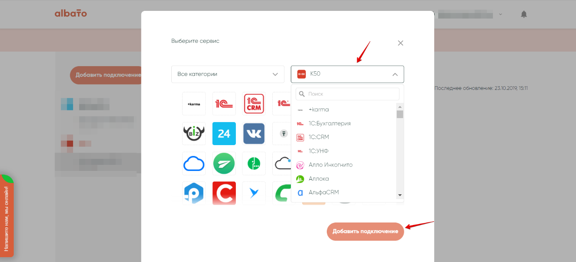
Task: Pick the black cloud with blue dot tile
Action: [282, 163]
